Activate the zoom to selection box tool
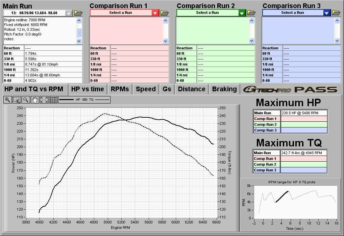The width and height of the screenshot is (344, 236). coord(17,100)
